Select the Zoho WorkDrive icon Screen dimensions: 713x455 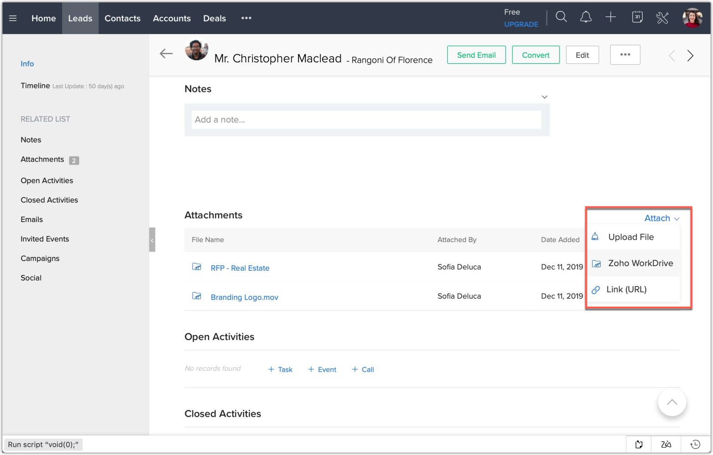(596, 263)
